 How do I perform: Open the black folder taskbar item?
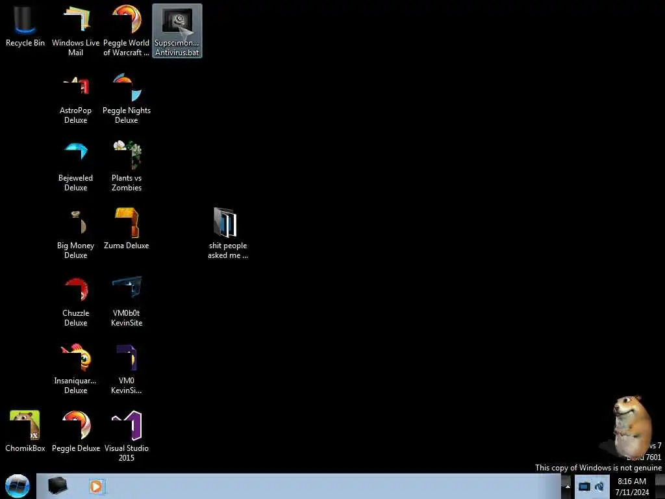pyautogui.click(x=57, y=486)
